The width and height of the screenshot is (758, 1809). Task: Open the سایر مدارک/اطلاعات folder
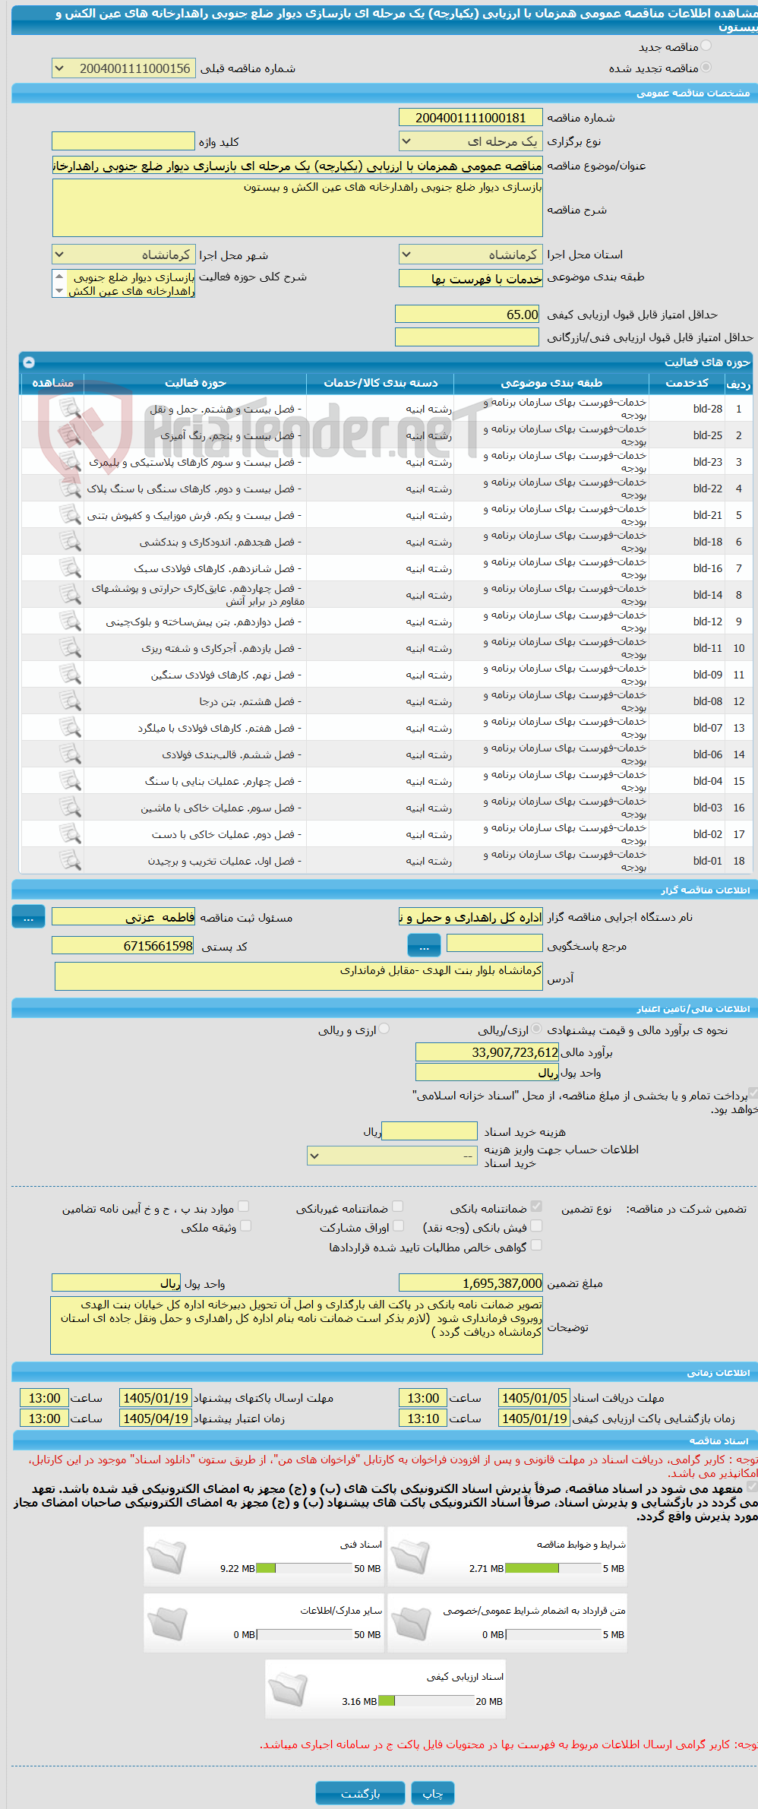tap(166, 1624)
